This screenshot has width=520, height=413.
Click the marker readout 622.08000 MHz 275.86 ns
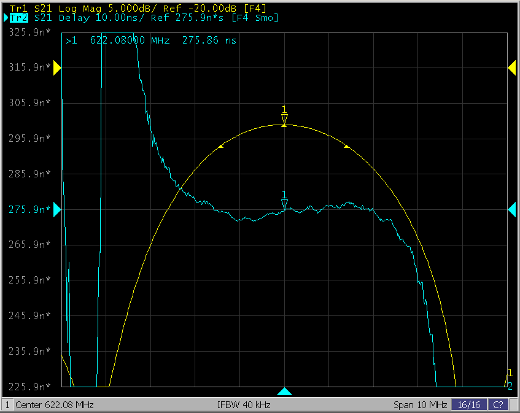tap(151, 41)
